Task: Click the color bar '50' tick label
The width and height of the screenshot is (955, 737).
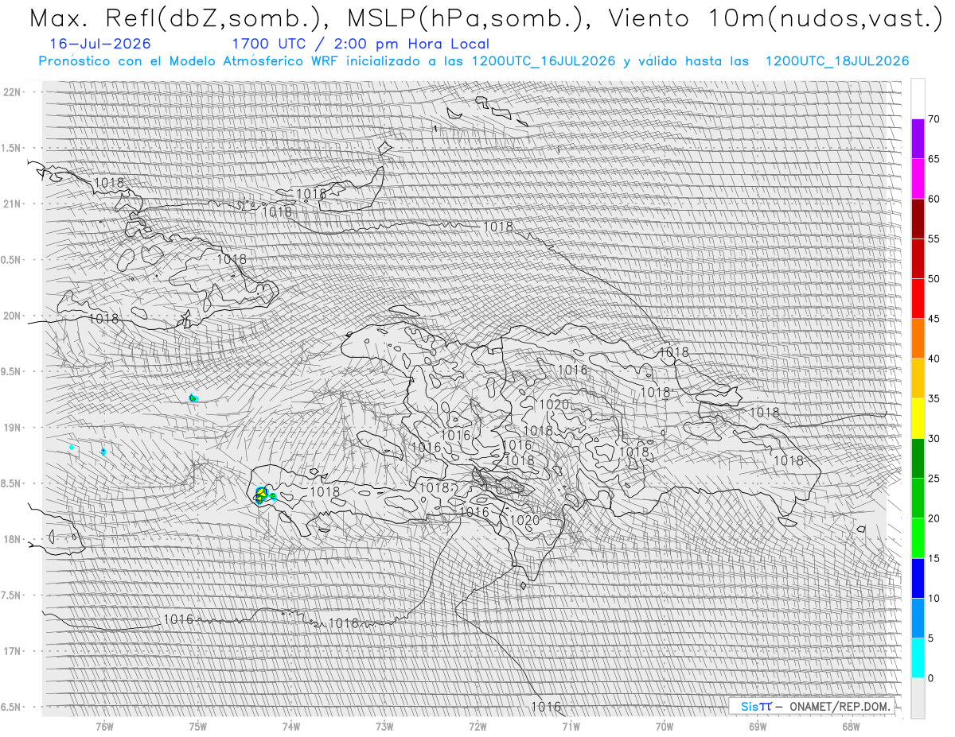Action: (934, 279)
